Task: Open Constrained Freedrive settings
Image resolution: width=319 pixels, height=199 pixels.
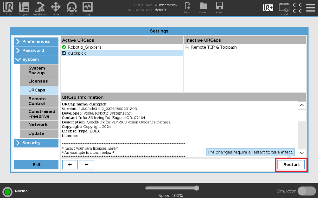Action: (39, 114)
